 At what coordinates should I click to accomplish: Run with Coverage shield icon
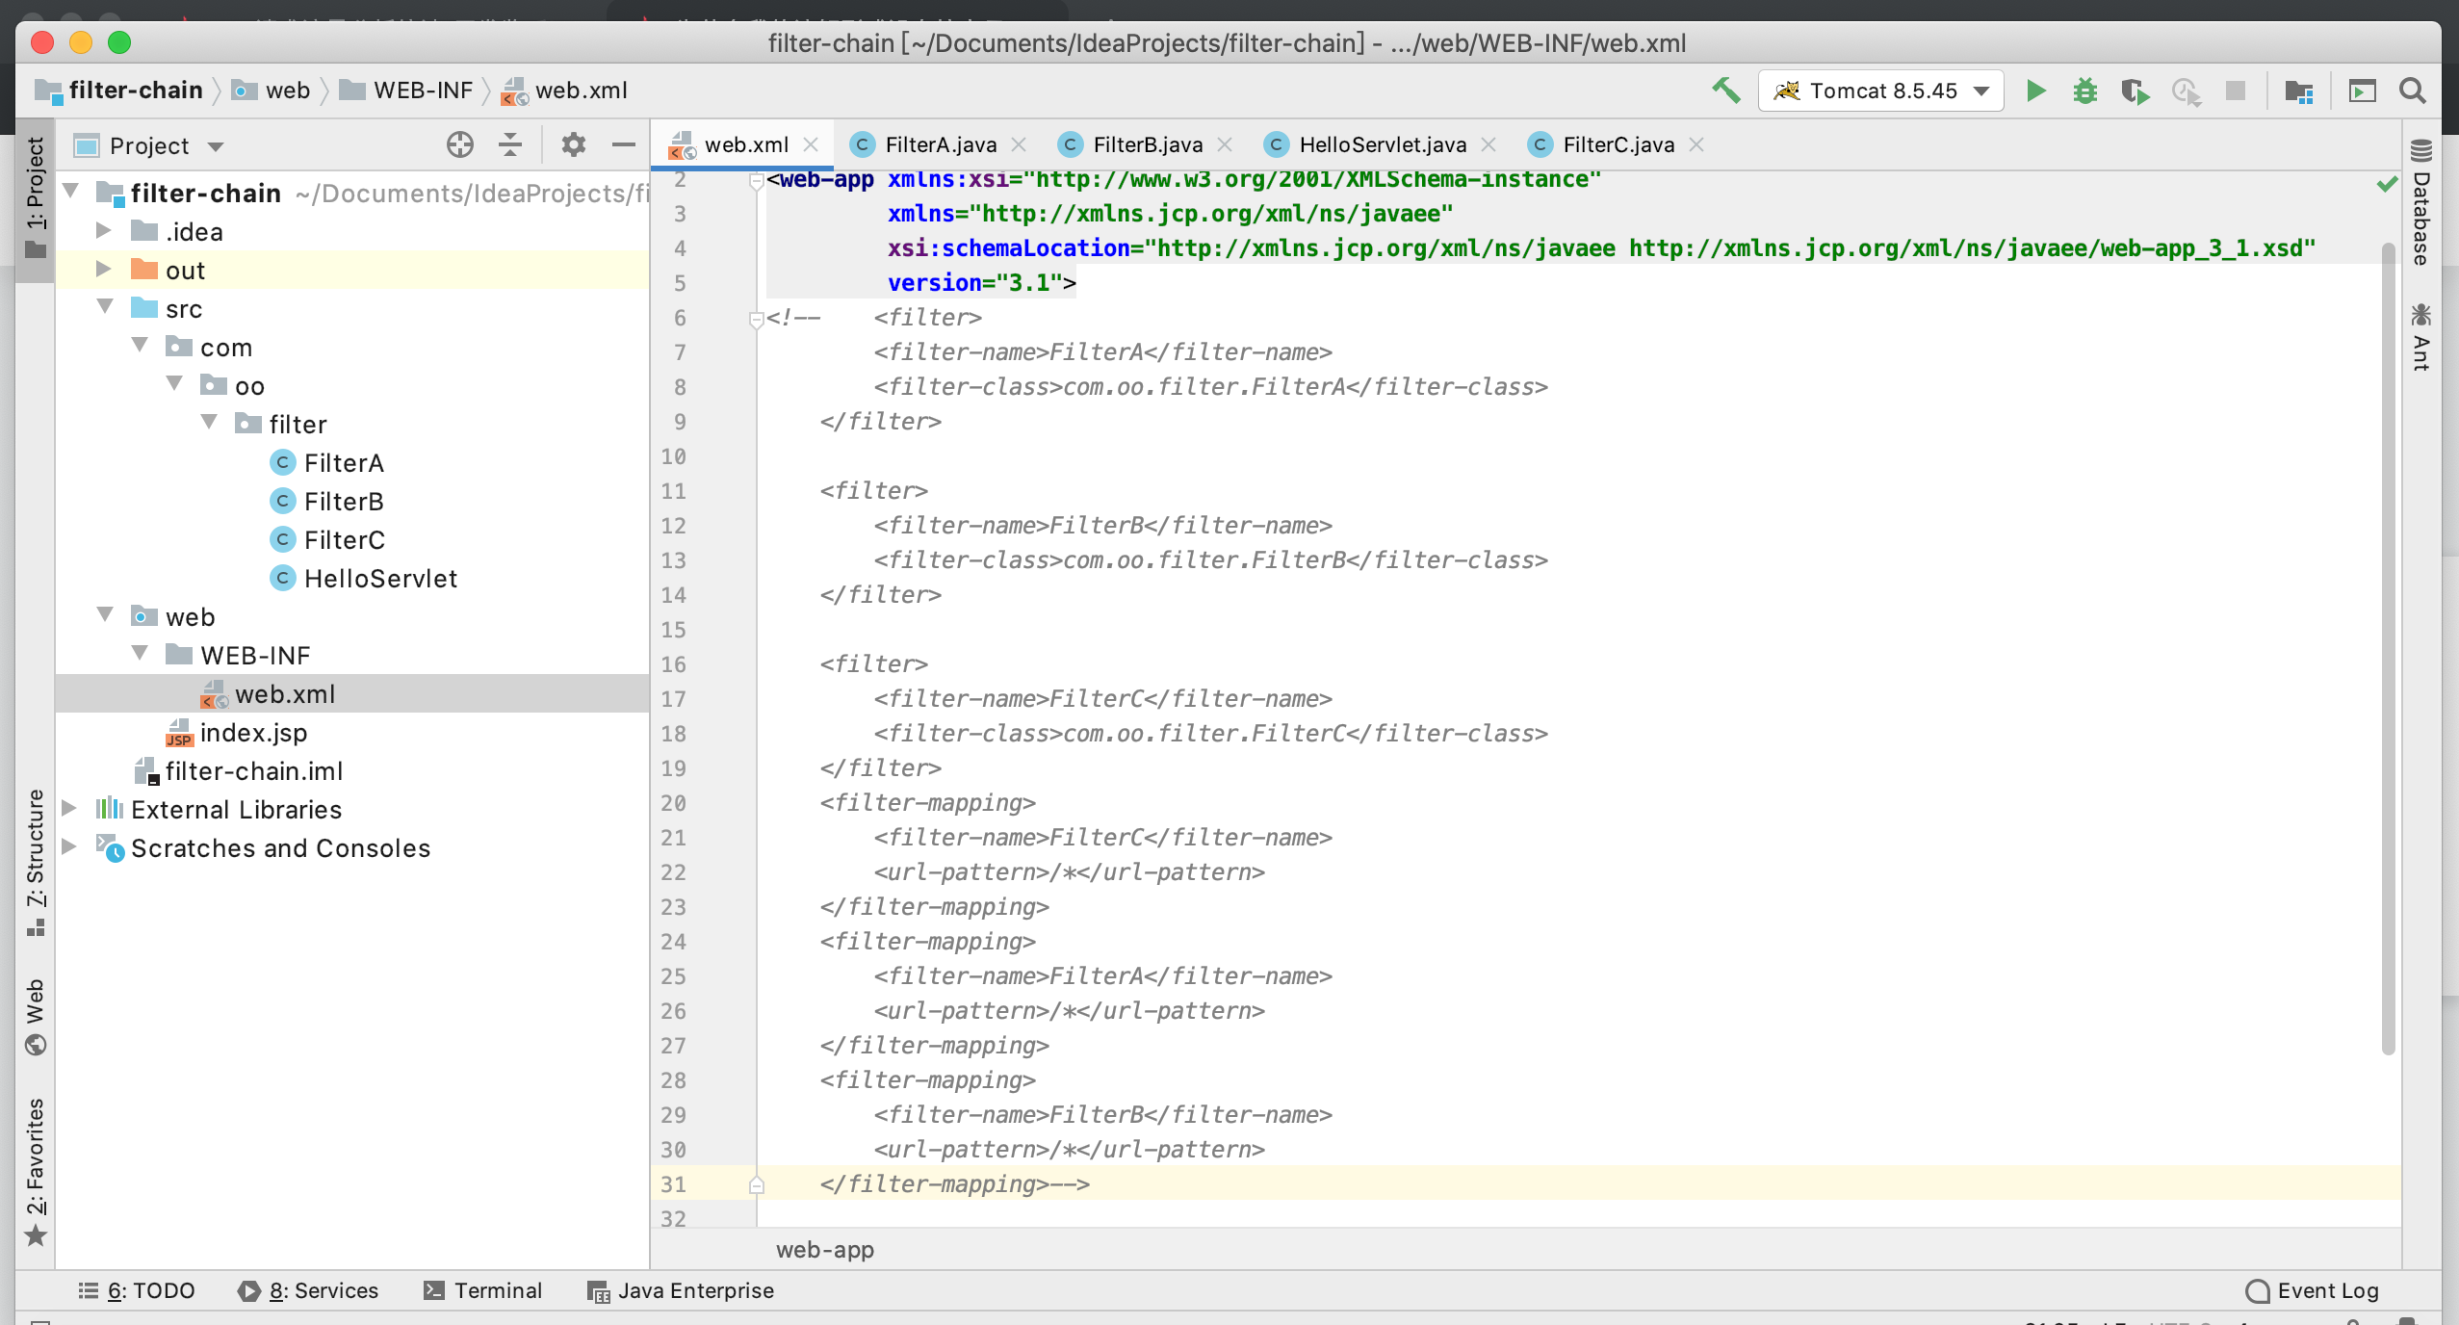2135,91
